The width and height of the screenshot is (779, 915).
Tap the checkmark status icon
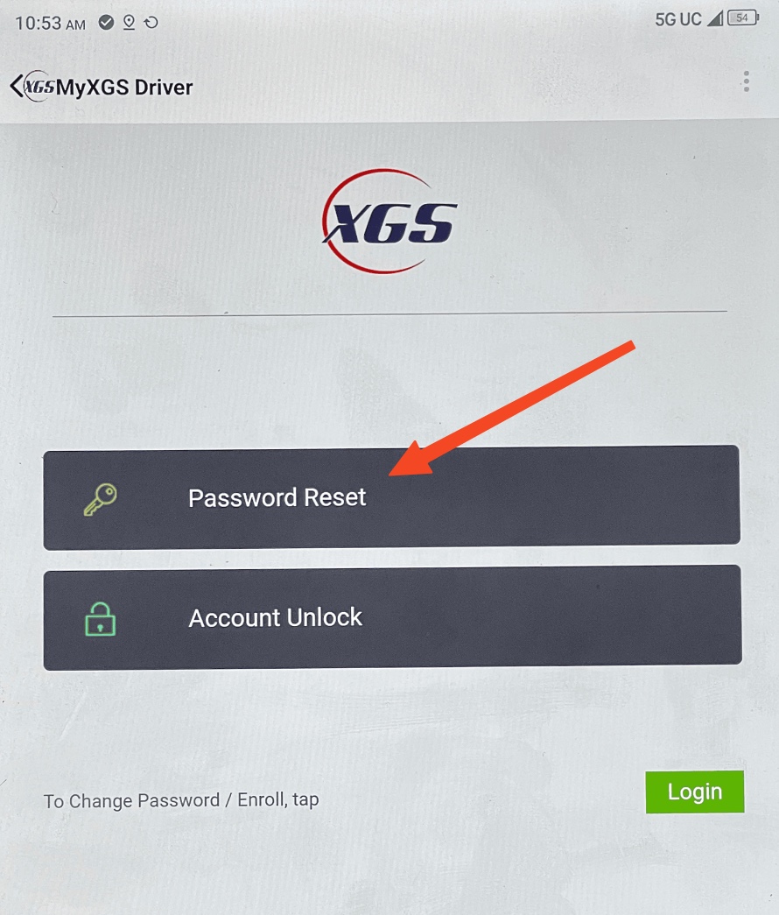point(106,22)
